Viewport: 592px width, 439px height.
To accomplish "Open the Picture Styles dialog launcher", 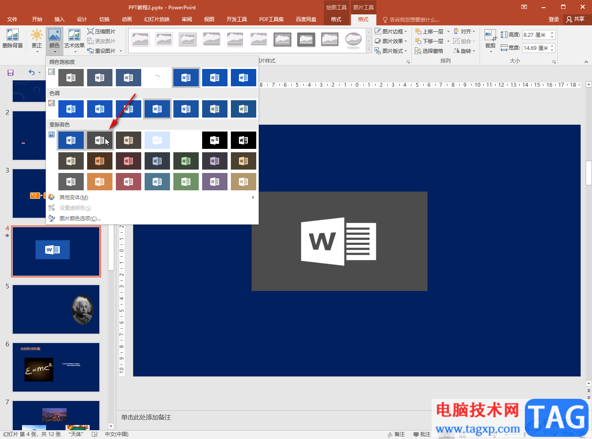I will tap(408, 62).
